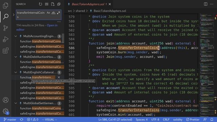
Task: Select the Search view icon
Action: coord(5,17)
